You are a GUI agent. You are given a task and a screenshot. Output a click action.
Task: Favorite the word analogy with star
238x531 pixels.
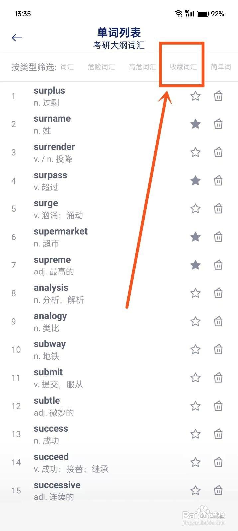195,321
